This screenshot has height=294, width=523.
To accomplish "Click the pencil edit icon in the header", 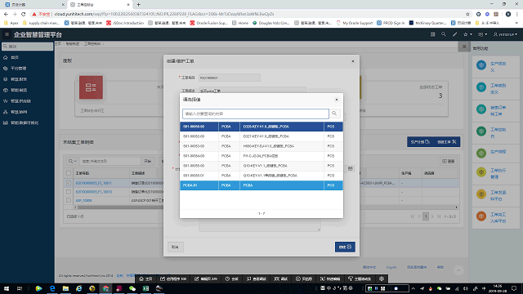I will click(454, 34).
